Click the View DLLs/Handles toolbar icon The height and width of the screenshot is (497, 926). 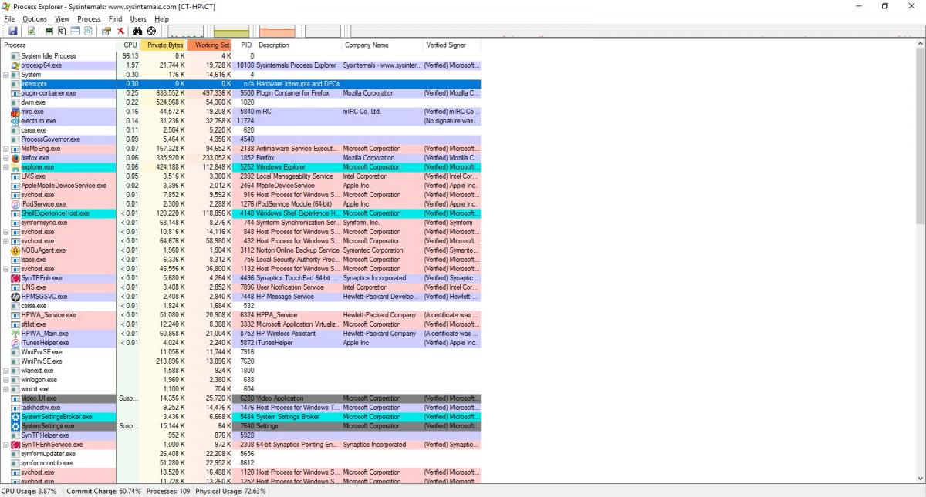pyautogui.click(x=88, y=31)
